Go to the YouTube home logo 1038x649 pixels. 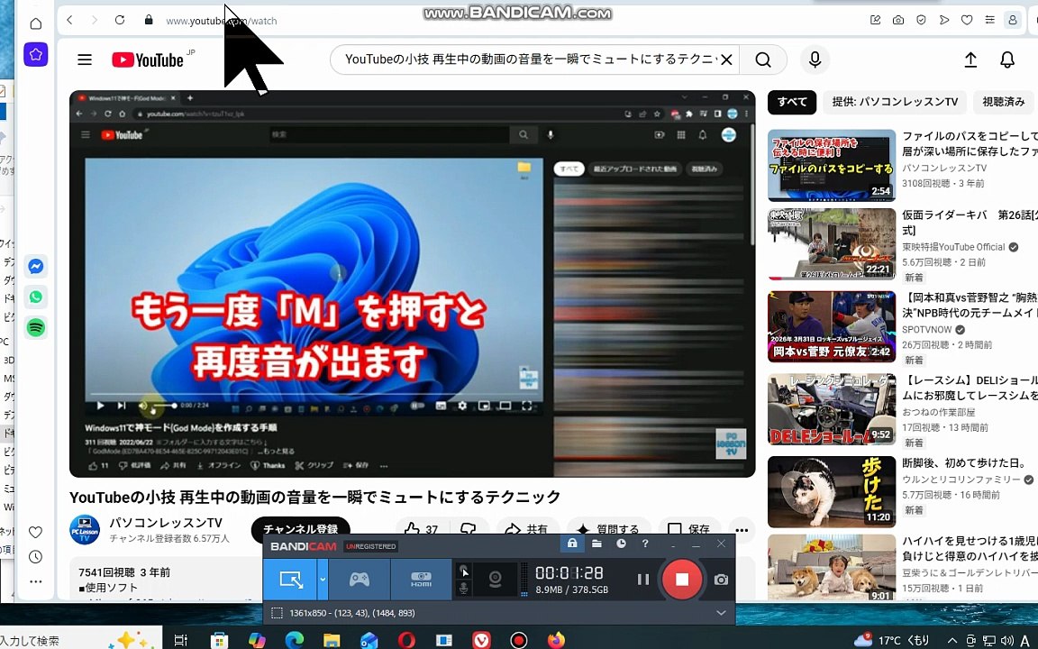click(x=148, y=59)
